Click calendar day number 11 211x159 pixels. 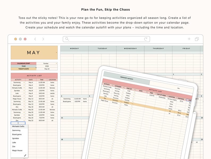(62, 118)
